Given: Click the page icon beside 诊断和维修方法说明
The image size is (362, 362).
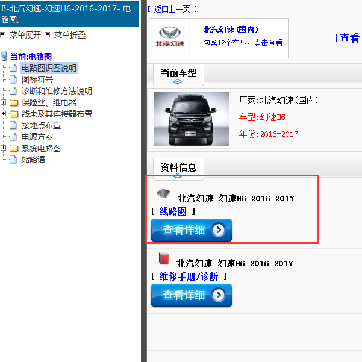Looking at the screenshot, I should point(13,91).
